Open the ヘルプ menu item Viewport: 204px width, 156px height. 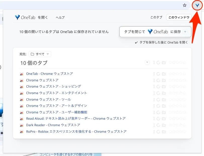pos(60,18)
